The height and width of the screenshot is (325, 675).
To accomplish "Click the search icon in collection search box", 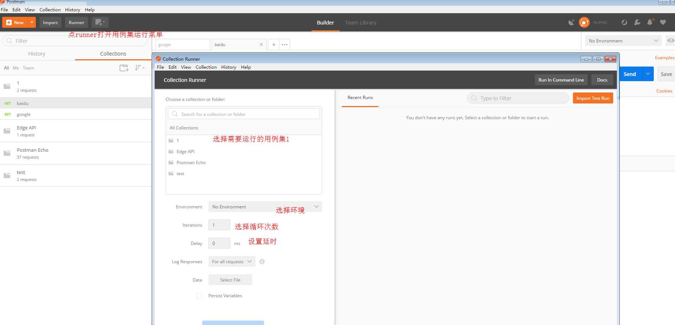I will pos(175,114).
